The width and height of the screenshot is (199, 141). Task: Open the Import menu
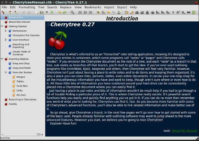(109, 7)
